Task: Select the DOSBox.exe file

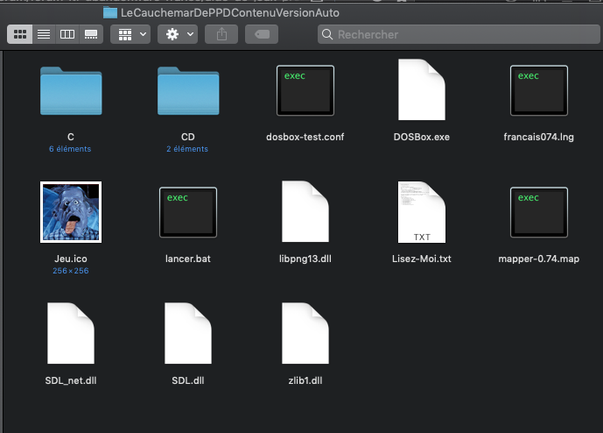Action: 422,89
